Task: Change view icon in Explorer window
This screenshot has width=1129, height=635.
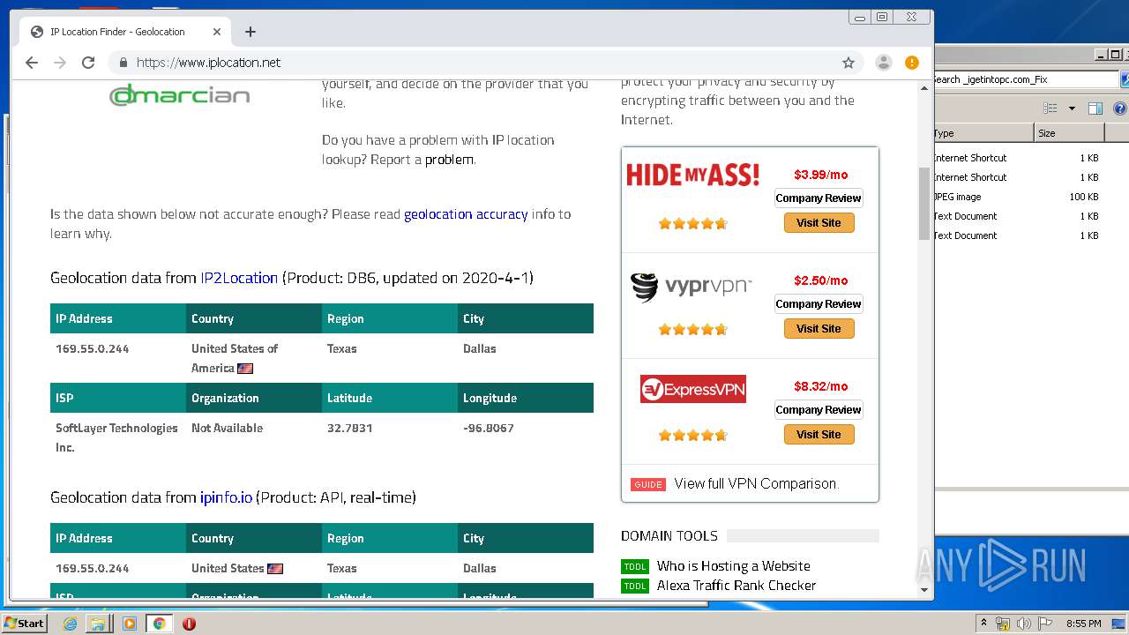Action: click(1050, 108)
